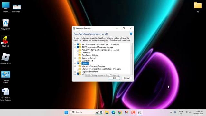Click the taskbar Search box
The height and width of the screenshot is (116, 206).
pyautogui.click(x=87, y=112)
